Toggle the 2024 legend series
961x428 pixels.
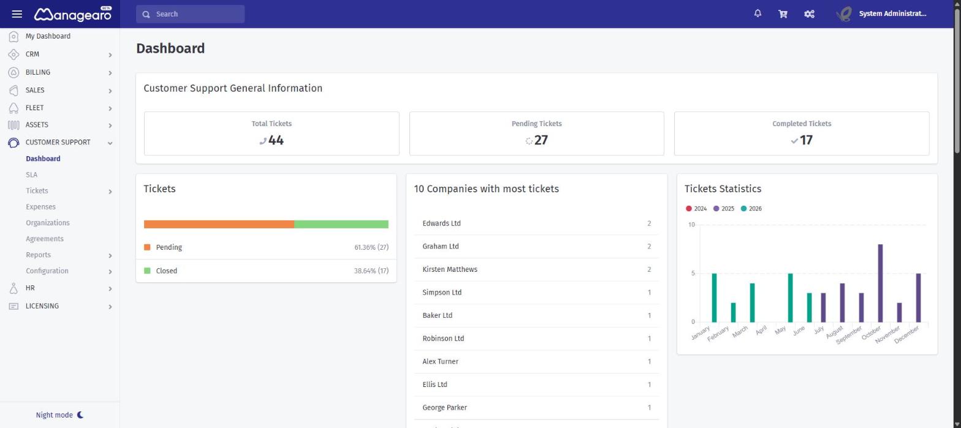[x=696, y=209]
